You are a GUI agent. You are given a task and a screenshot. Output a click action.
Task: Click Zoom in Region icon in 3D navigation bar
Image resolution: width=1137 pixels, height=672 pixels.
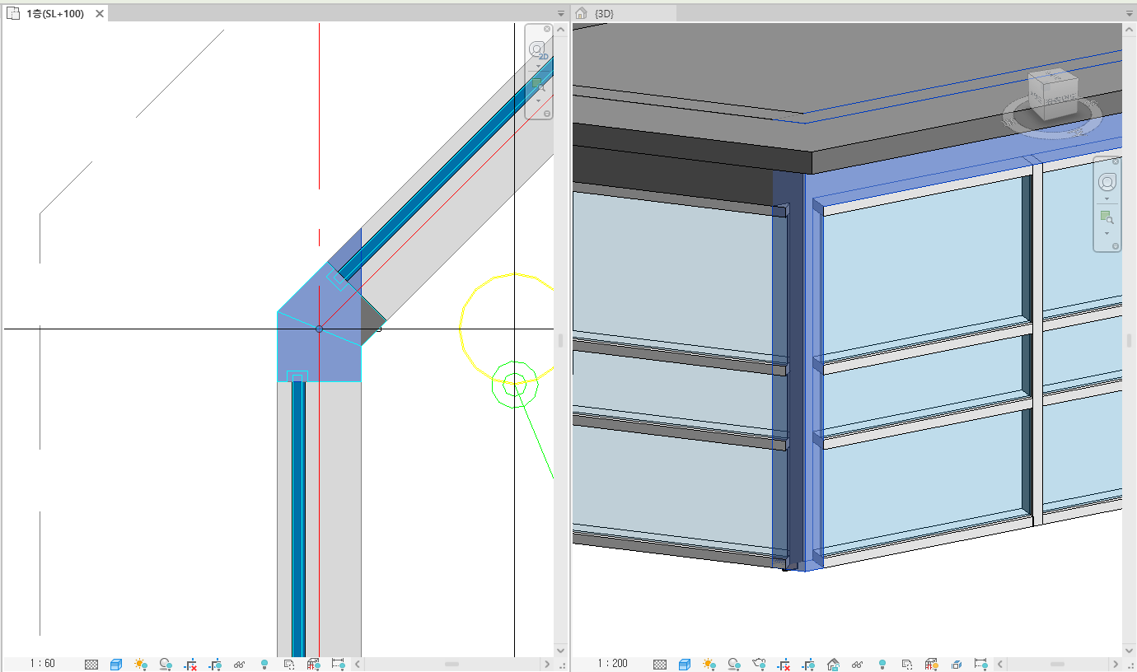click(1107, 217)
